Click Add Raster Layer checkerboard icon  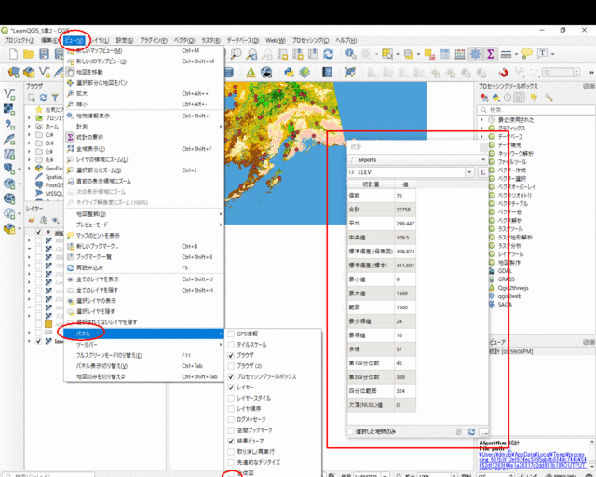click(9, 109)
